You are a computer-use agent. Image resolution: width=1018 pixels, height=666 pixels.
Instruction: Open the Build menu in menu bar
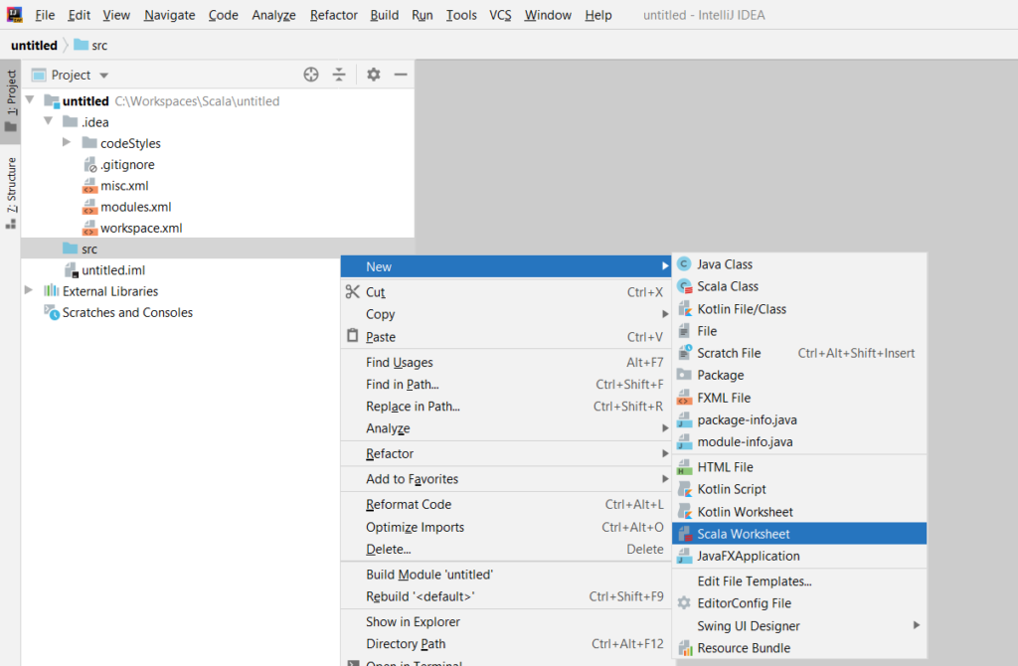[x=385, y=15]
